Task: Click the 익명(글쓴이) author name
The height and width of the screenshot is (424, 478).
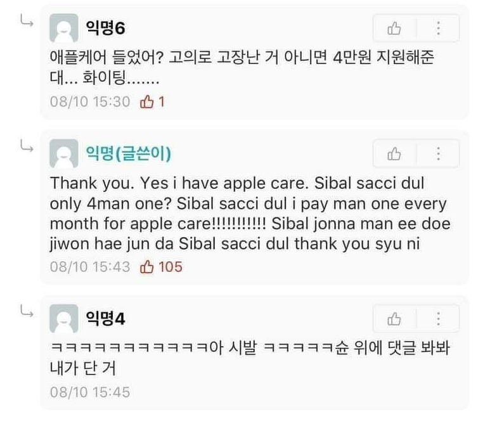Action: tap(128, 153)
